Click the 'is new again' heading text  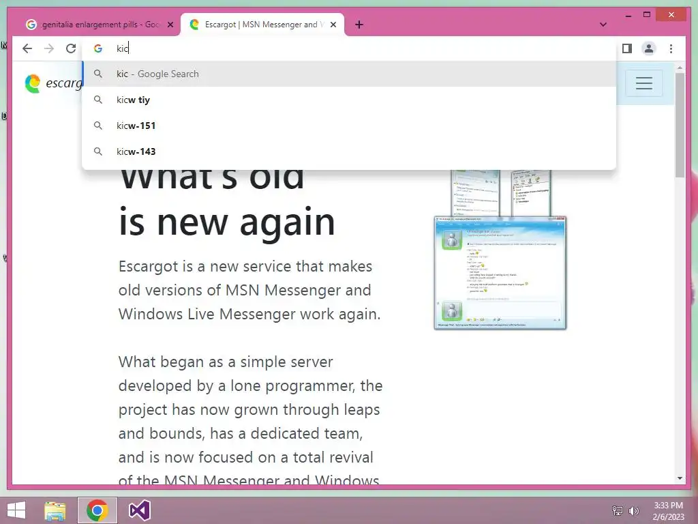[x=226, y=222]
